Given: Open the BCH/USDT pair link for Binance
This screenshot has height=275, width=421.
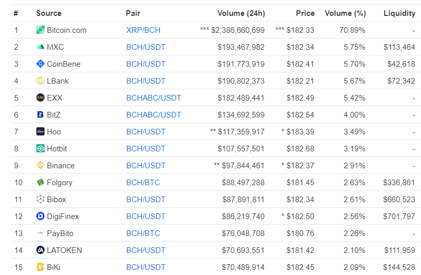Looking at the screenshot, I should tap(146, 166).
